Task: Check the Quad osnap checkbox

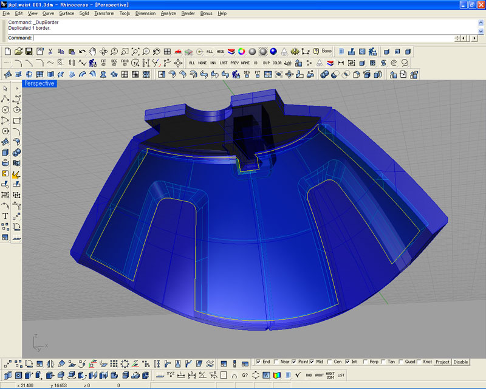Action: 400,362
